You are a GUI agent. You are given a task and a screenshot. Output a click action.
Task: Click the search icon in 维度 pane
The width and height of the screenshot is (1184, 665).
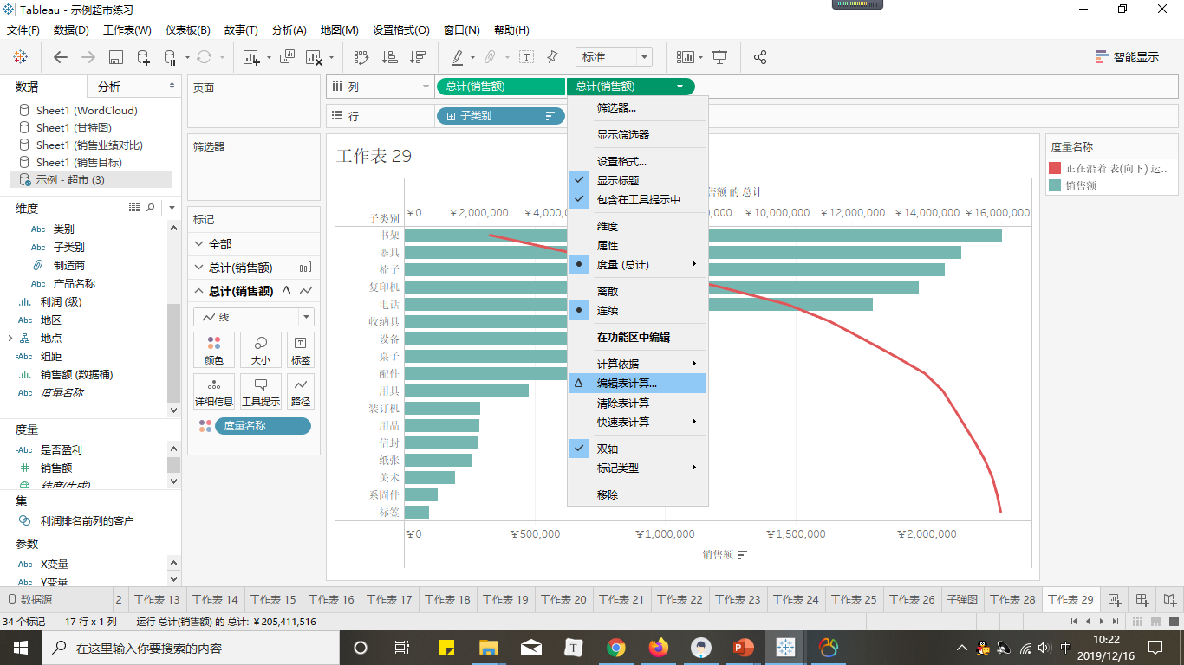point(151,208)
